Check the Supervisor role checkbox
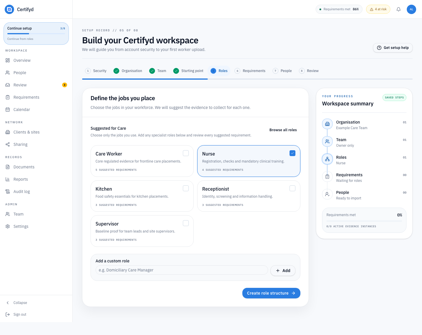 tap(186, 223)
